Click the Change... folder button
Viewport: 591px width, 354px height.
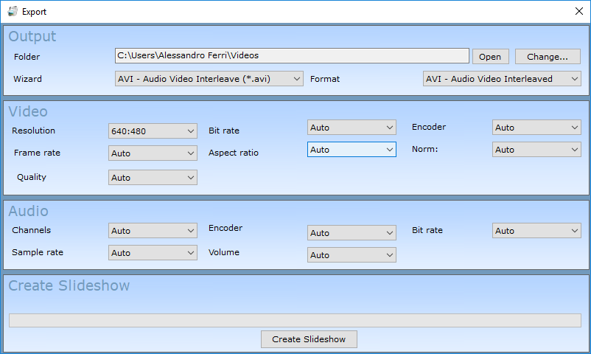pos(548,57)
